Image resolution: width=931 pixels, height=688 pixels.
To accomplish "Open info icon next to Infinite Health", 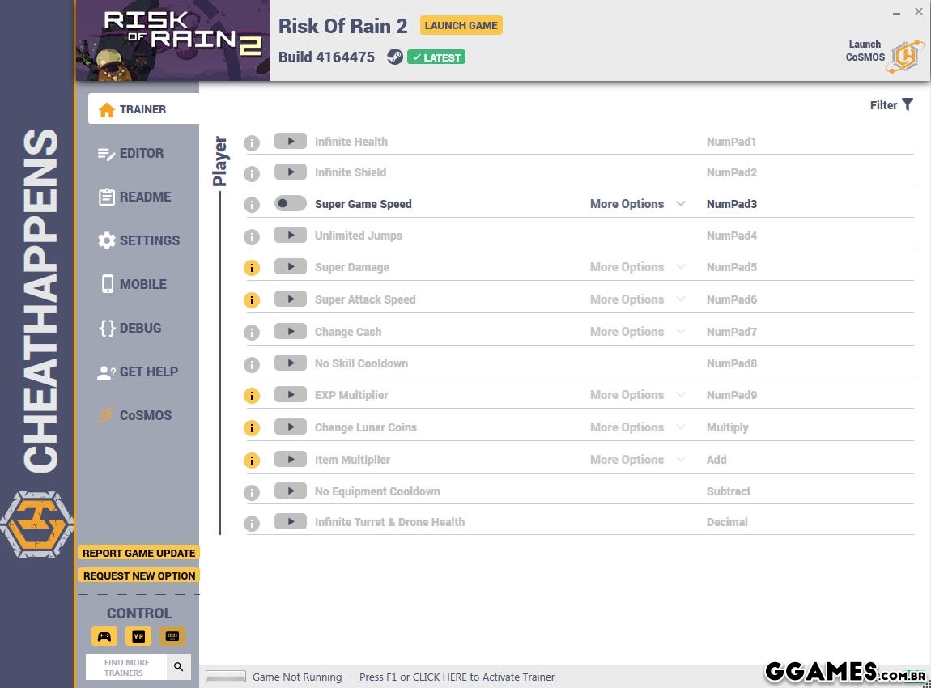I will [x=252, y=143].
